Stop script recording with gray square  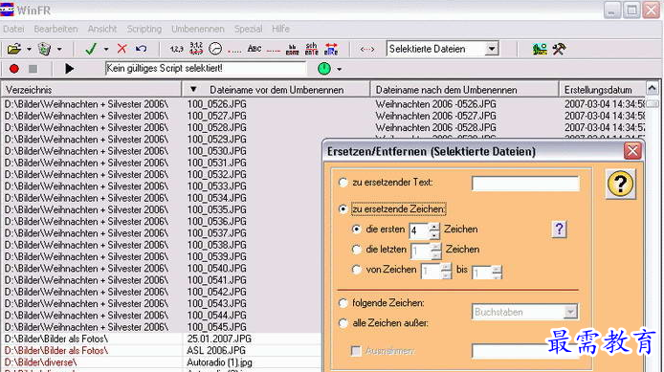(33, 69)
